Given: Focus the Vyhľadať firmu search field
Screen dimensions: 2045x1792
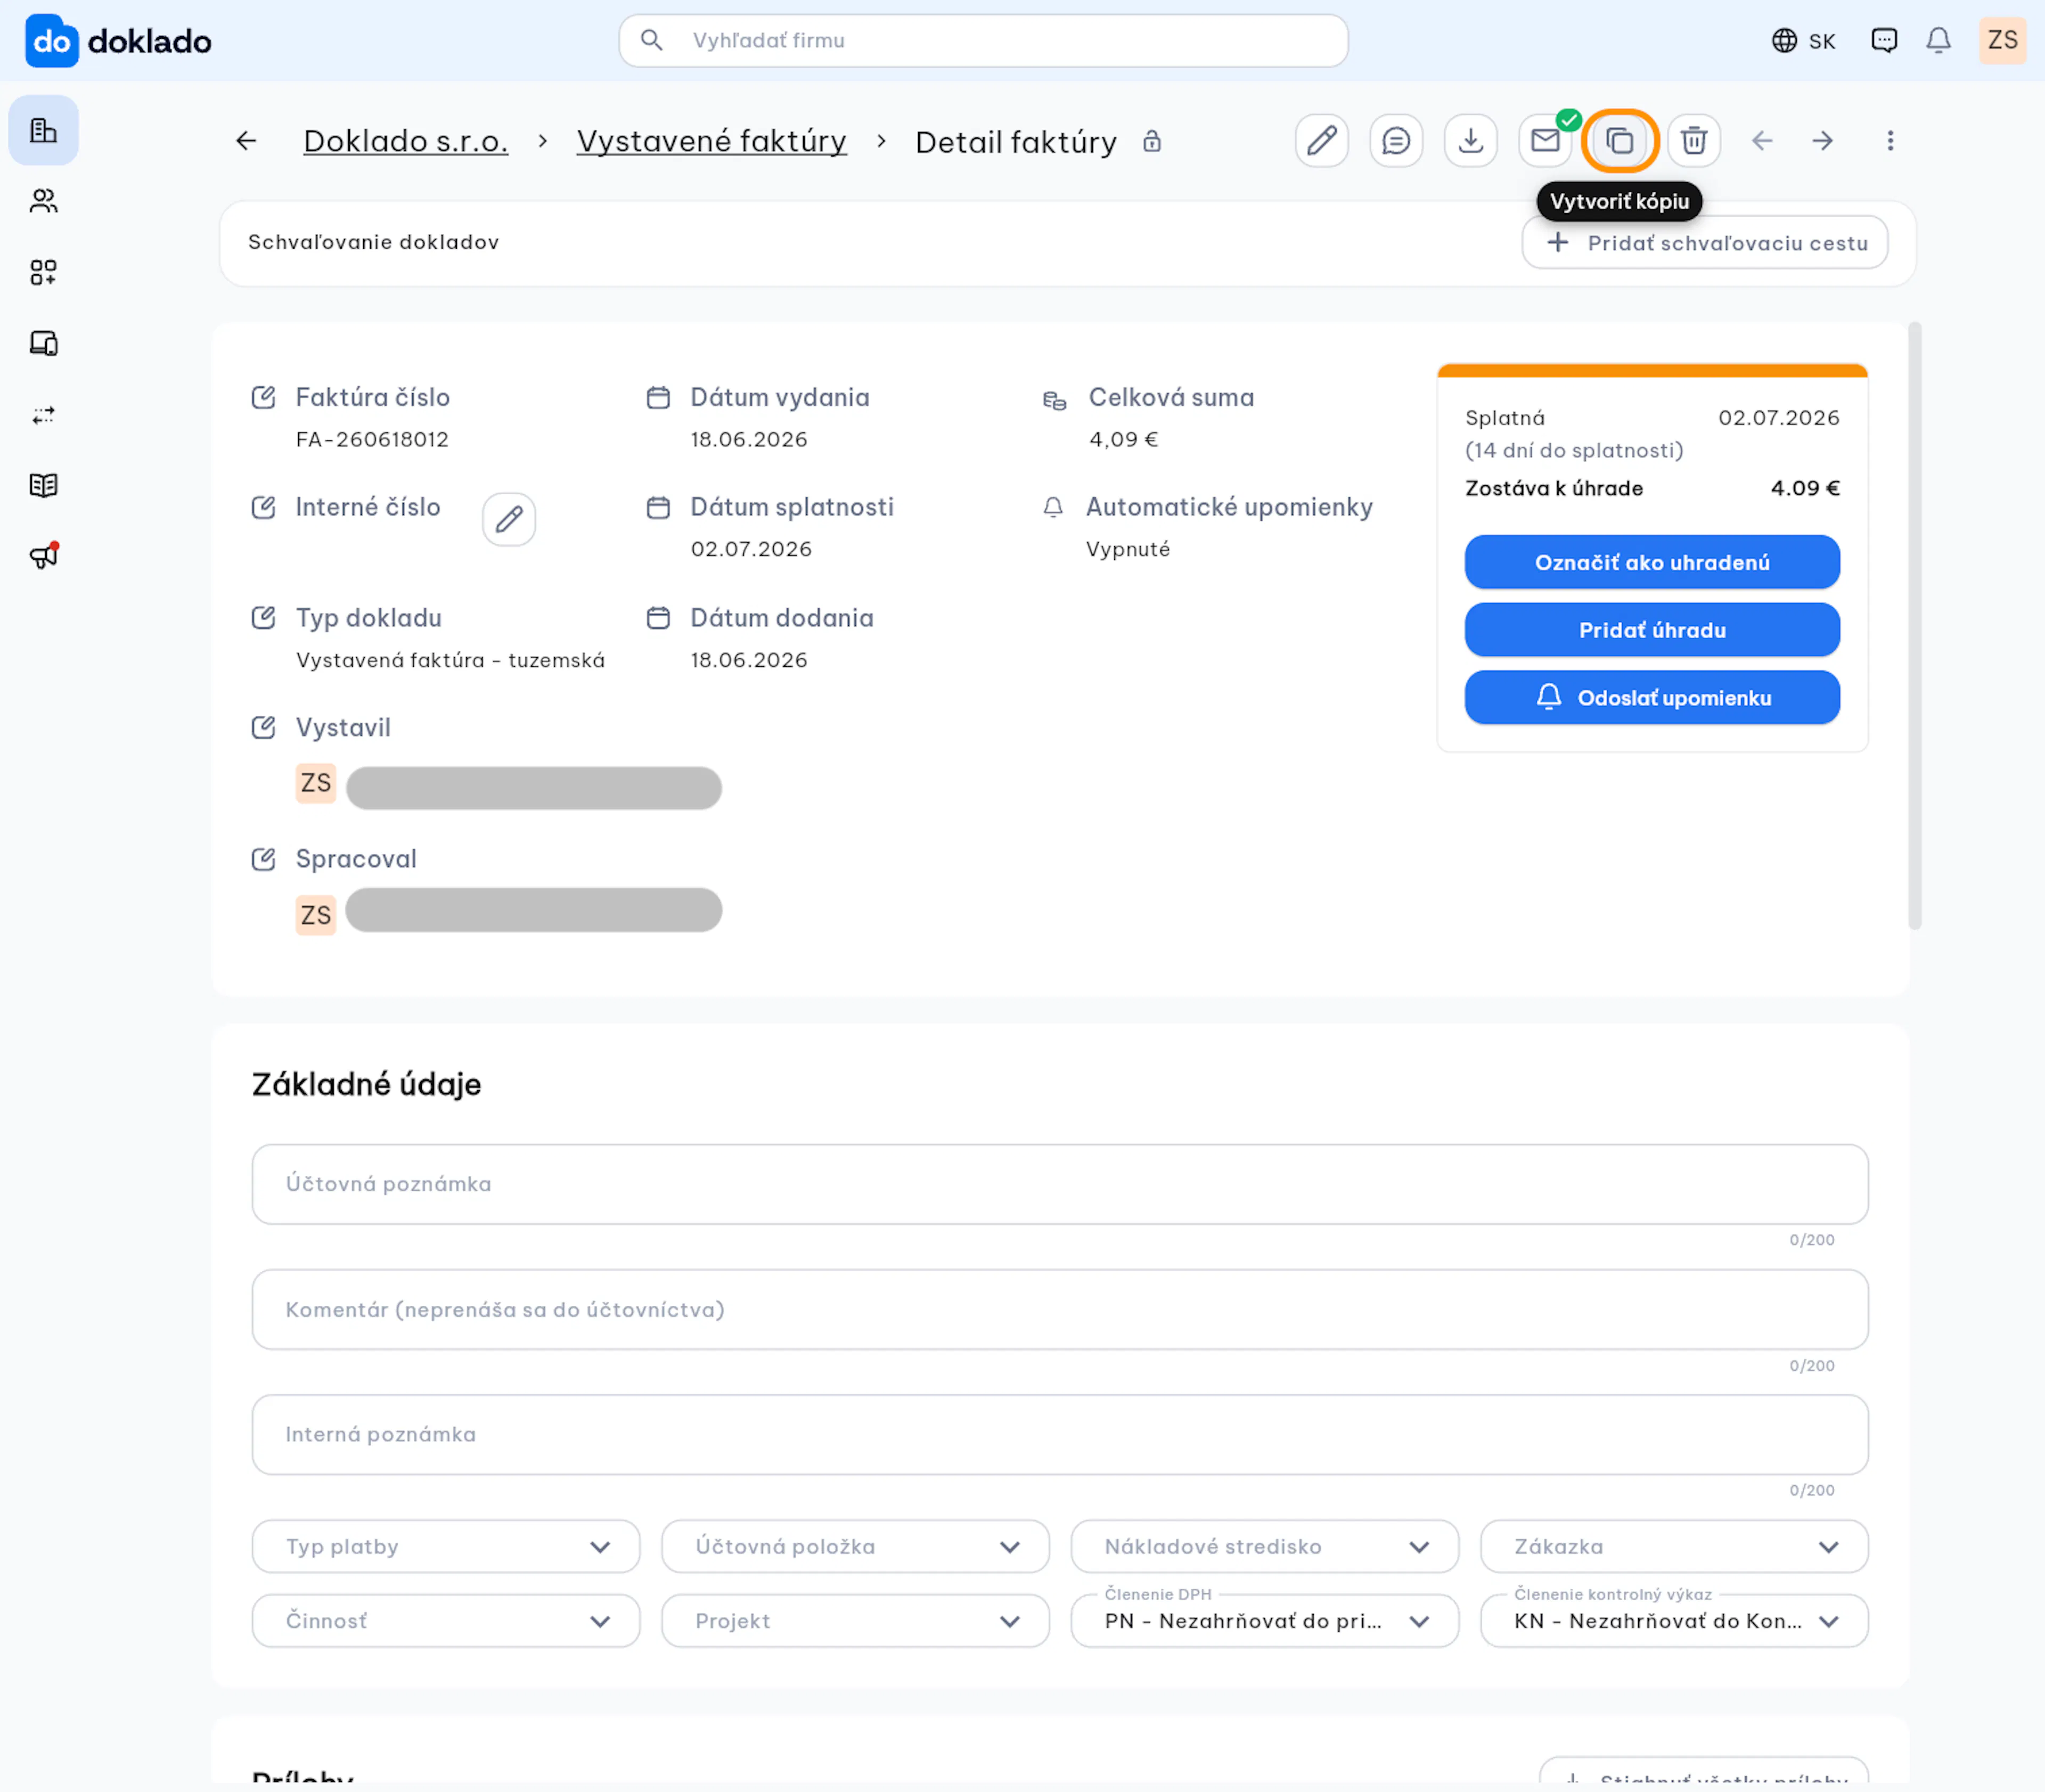Looking at the screenshot, I should (983, 40).
